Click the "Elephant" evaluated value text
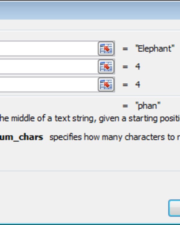This screenshot has height=225, width=180. click(155, 49)
